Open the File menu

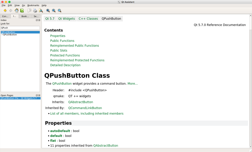3,5
